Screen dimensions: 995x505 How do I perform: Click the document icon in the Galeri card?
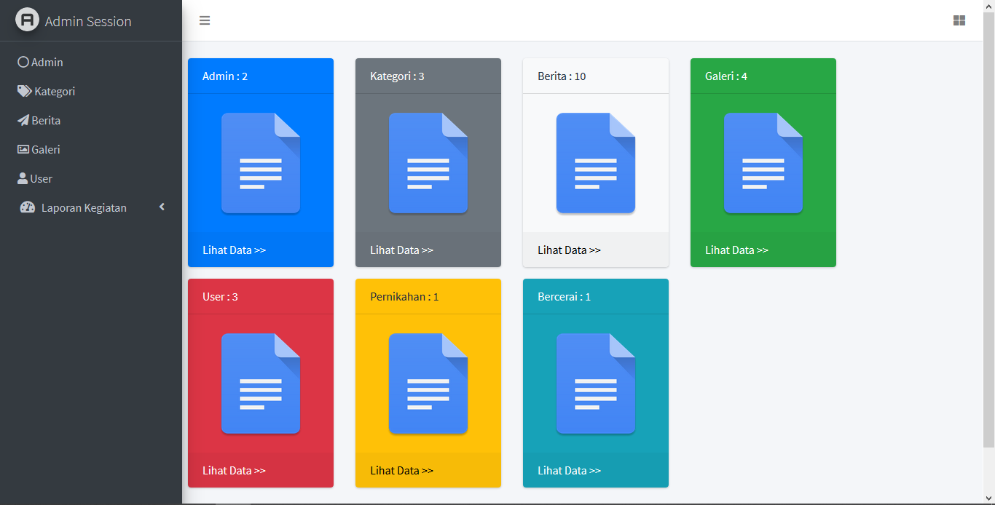coord(763,163)
